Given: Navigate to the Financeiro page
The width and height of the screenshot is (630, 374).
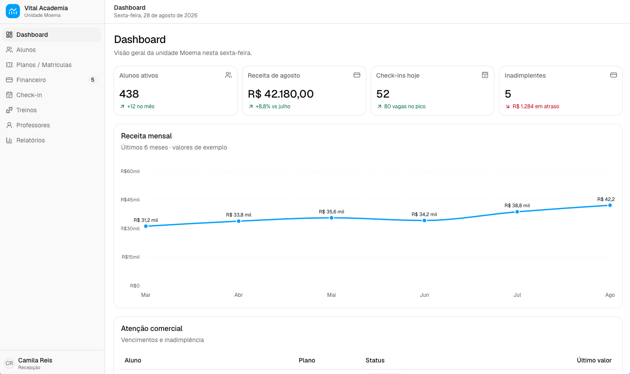Looking at the screenshot, I should (52, 80).
